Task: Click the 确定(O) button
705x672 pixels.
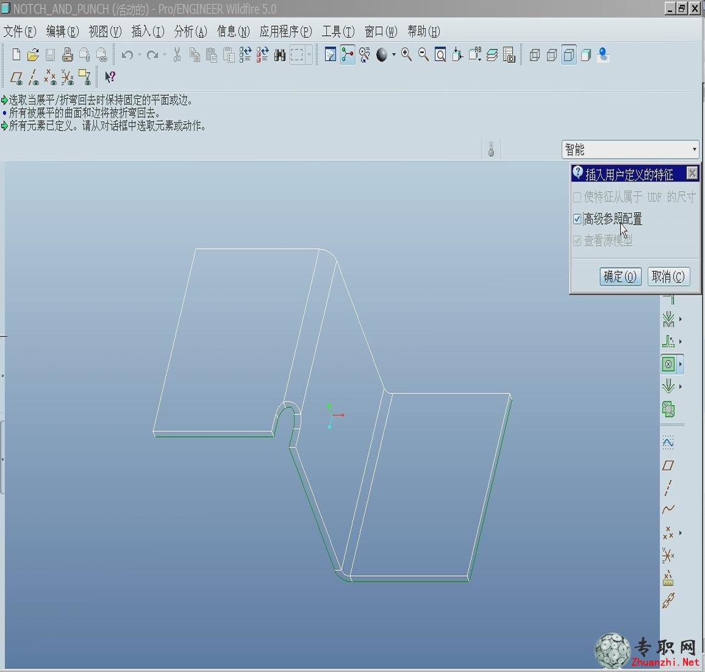Action: click(620, 276)
